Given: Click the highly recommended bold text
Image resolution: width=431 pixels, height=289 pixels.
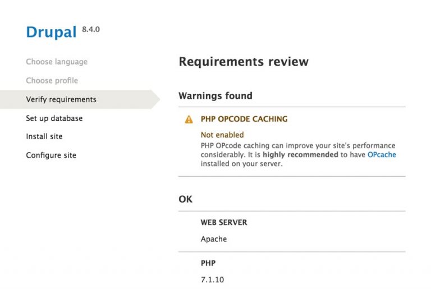Looking at the screenshot, I should coord(300,154).
